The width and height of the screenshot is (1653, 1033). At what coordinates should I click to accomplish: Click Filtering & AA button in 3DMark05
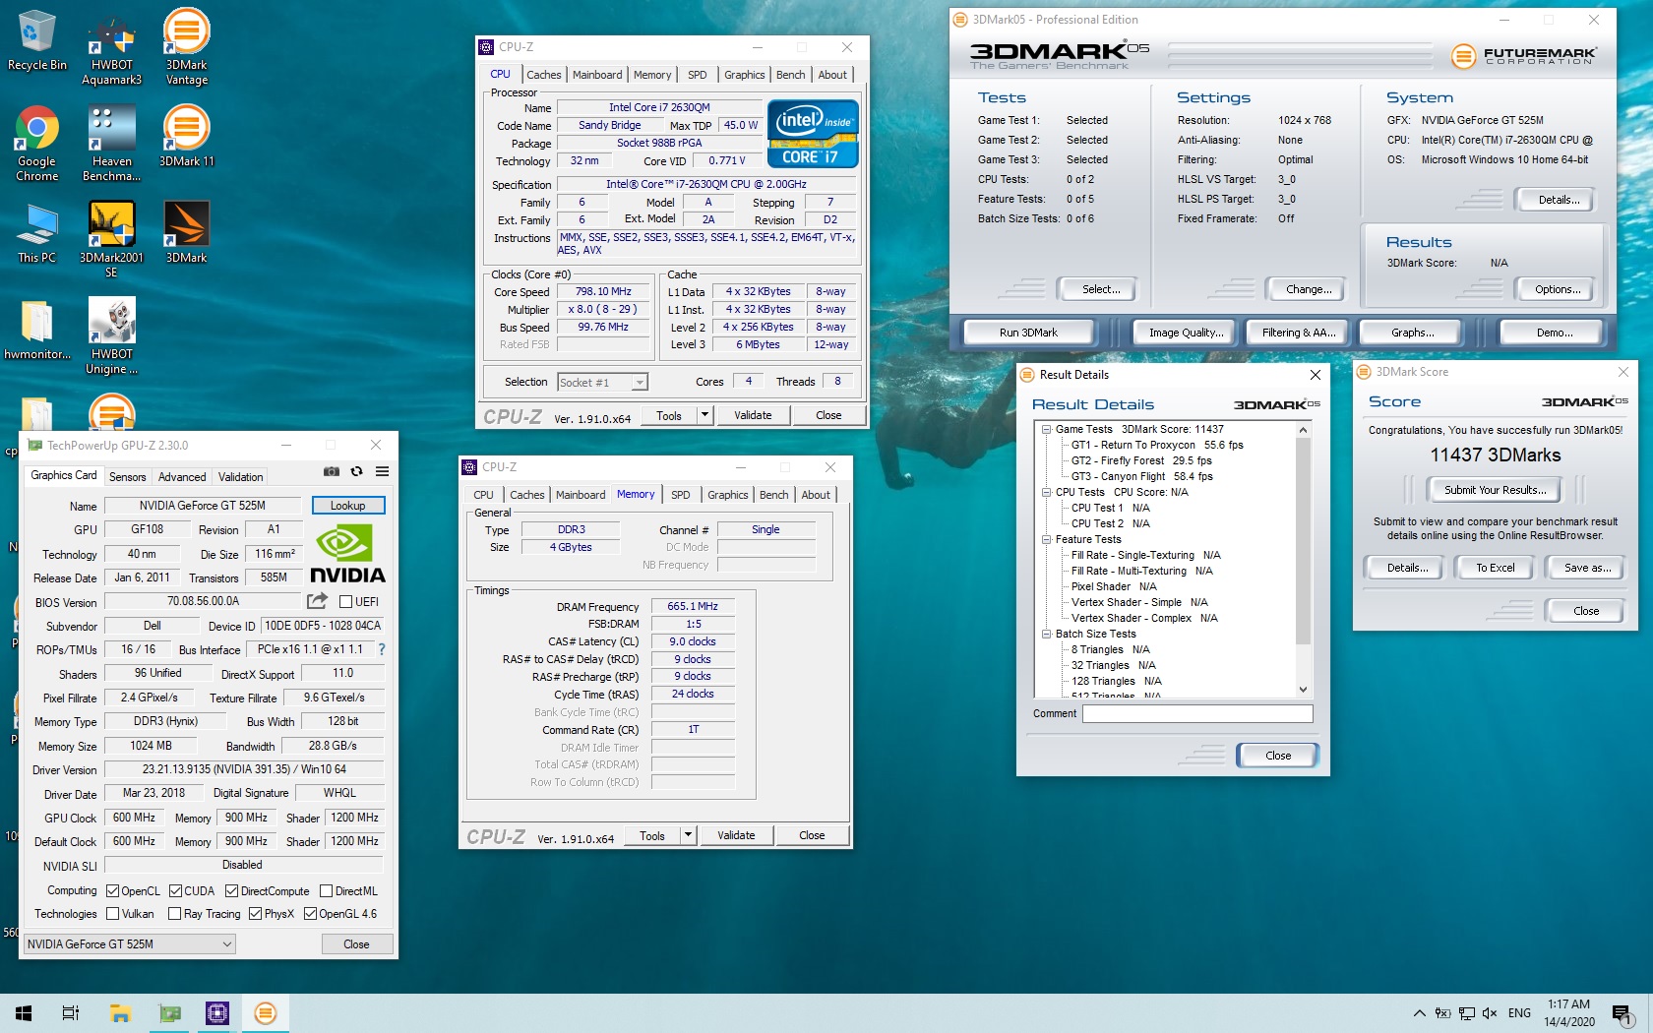tap(1299, 333)
